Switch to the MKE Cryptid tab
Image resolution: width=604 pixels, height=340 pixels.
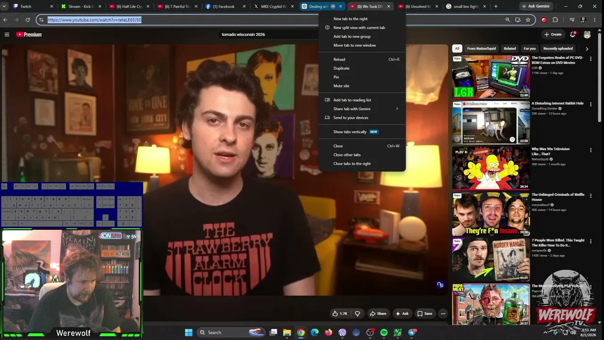(x=273, y=7)
